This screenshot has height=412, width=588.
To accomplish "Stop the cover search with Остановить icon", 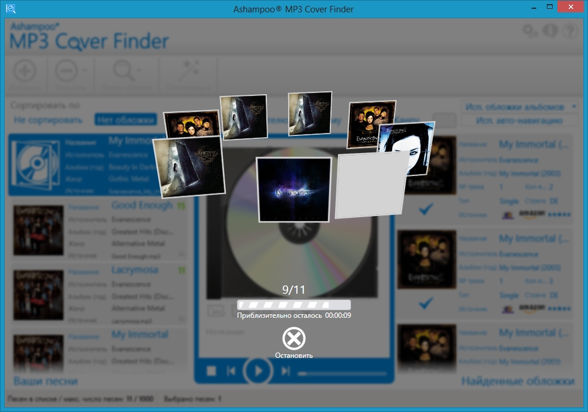I will 293,338.
